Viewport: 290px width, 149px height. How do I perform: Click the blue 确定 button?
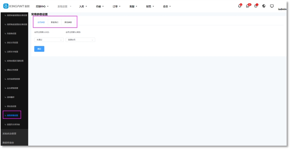coord(39,49)
